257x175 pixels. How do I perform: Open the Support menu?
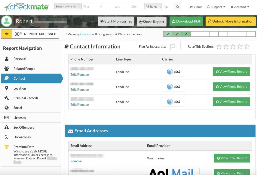click(x=216, y=7)
